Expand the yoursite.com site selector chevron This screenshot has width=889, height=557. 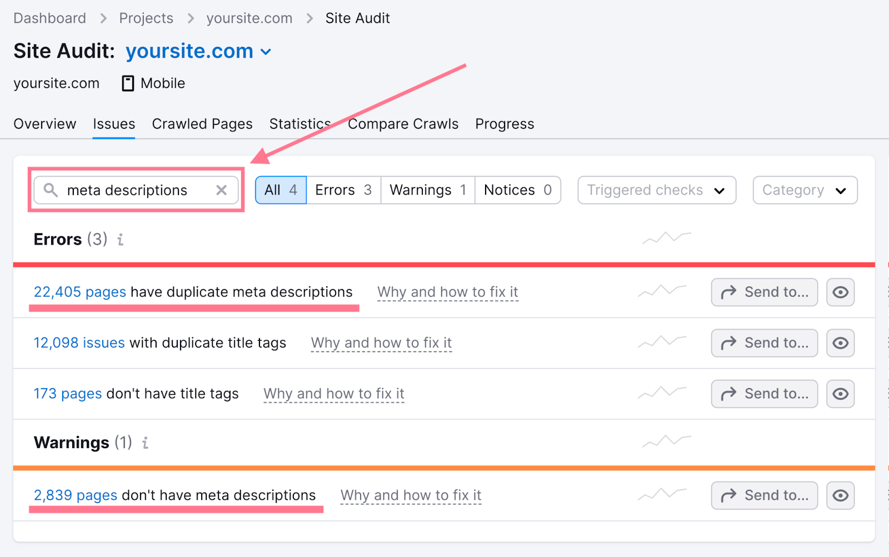tap(266, 51)
